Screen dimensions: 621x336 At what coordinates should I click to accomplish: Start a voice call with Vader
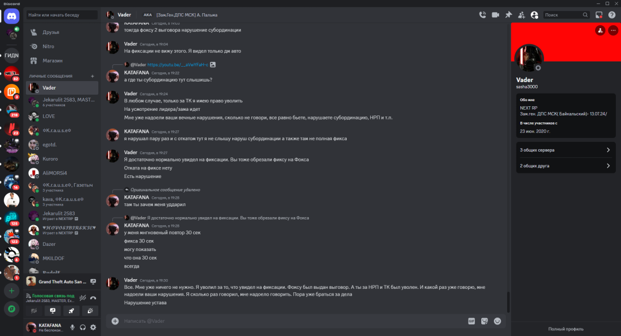[482, 15]
